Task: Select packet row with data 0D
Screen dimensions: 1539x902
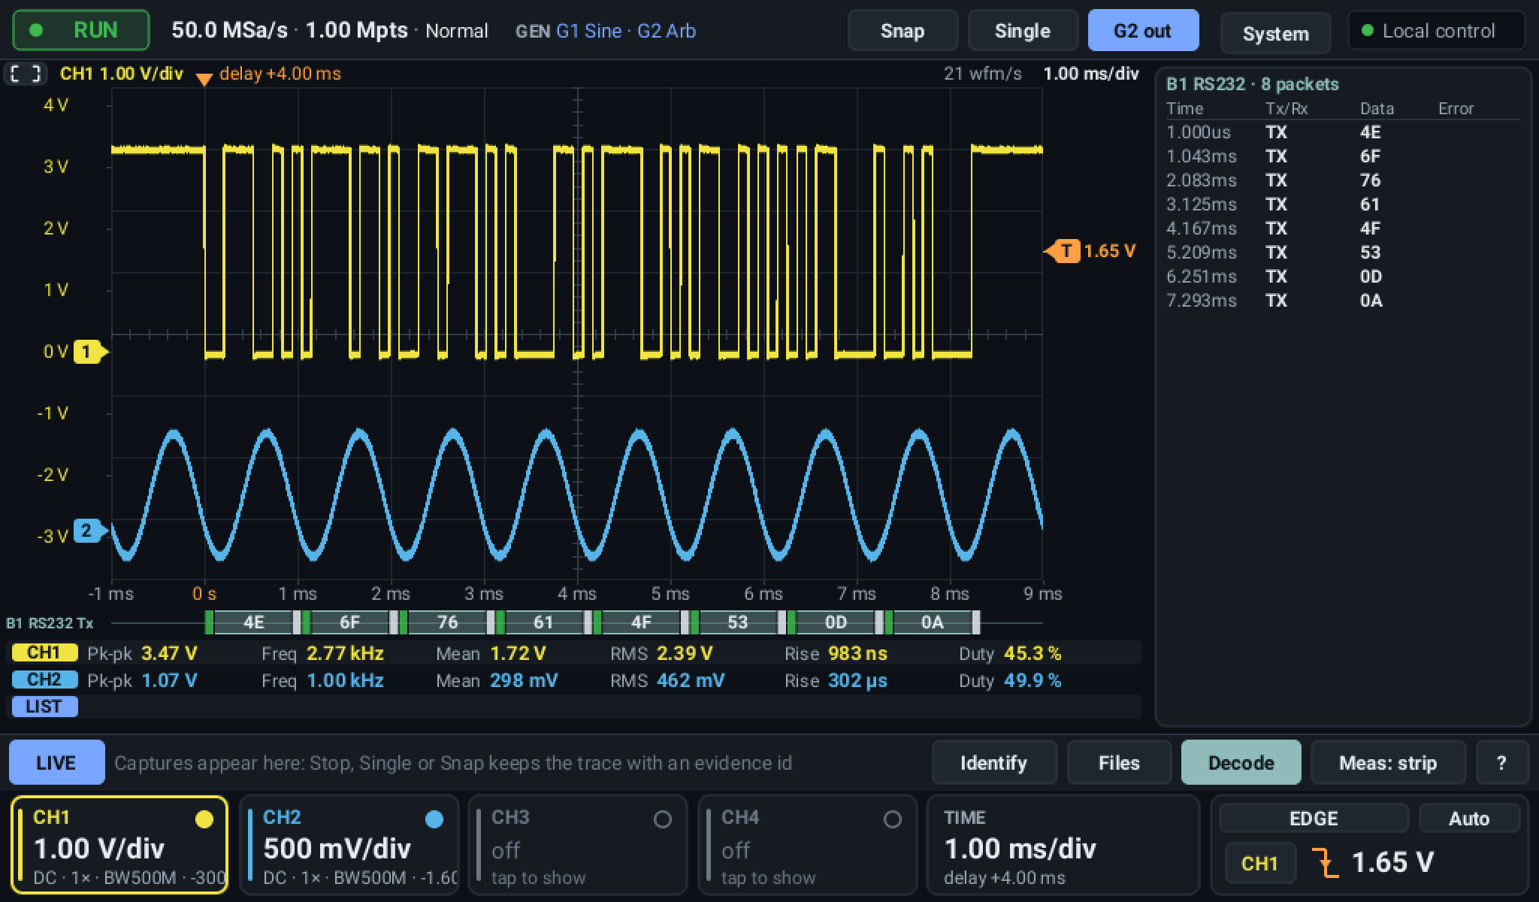Action: click(1342, 277)
